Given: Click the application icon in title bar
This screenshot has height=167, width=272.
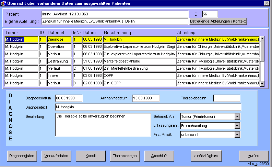Looking at the screenshot, I should coord(4,3).
